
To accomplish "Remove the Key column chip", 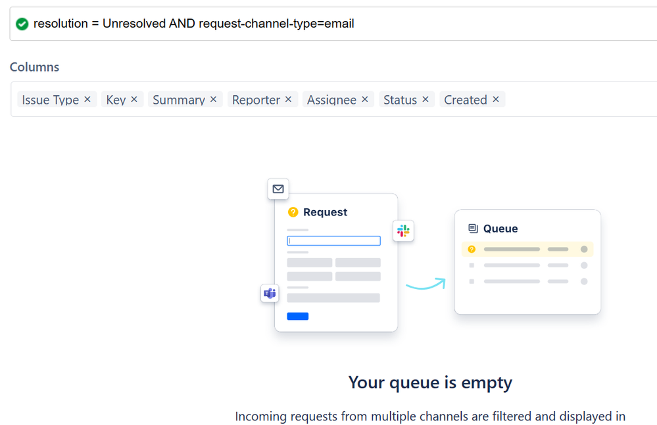I will point(134,100).
